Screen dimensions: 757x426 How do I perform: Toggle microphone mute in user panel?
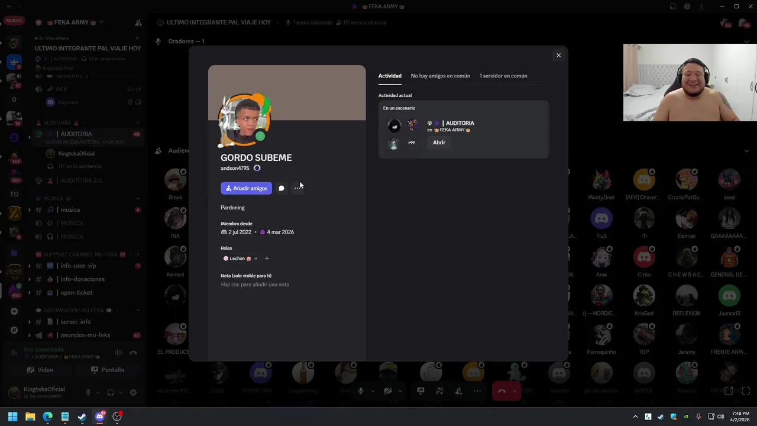click(88, 392)
